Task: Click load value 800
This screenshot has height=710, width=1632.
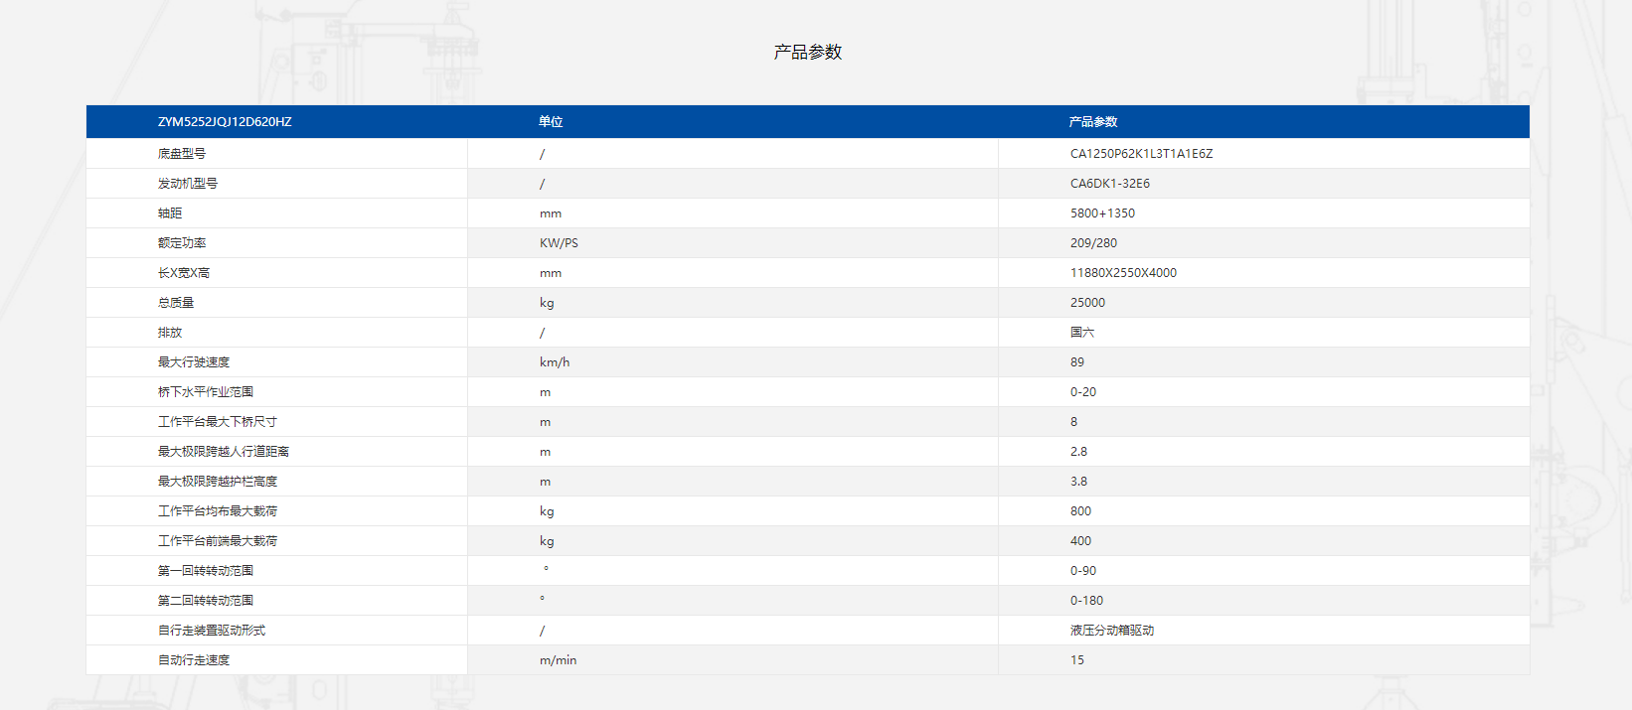Action: [x=1080, y=511]
